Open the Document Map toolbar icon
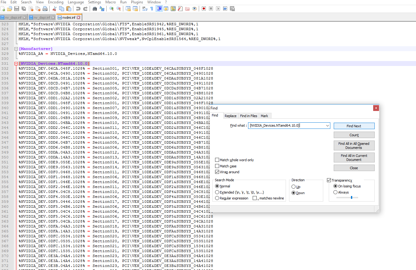Screen dimensions: 416x270 pyautogui.click(x=173, y=9)
